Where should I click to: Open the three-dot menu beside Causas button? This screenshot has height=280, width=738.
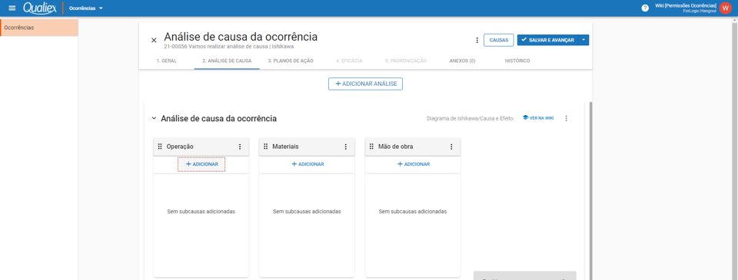point(477,41)
